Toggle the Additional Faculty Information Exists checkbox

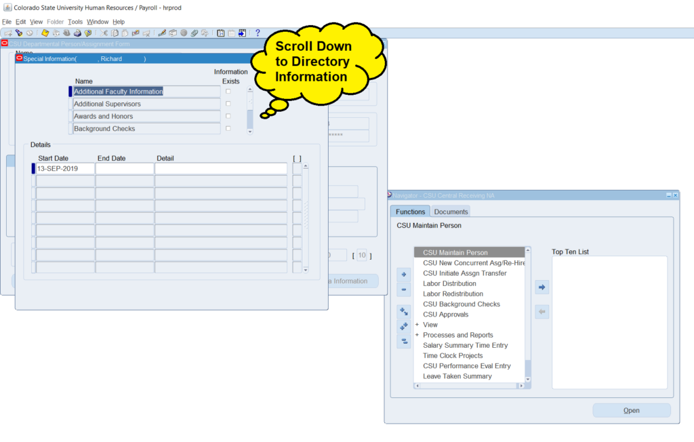tap(228, 92)
